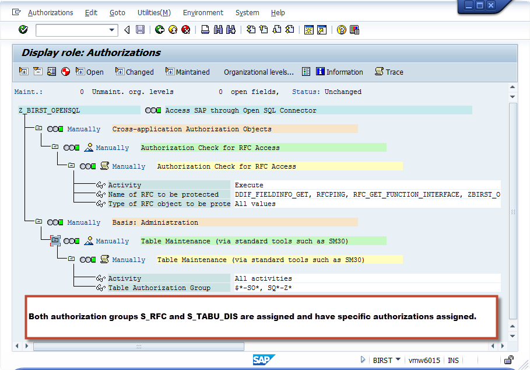530x370 pixels.
Task: Click the blue Information icon
Action: (339, 72)
